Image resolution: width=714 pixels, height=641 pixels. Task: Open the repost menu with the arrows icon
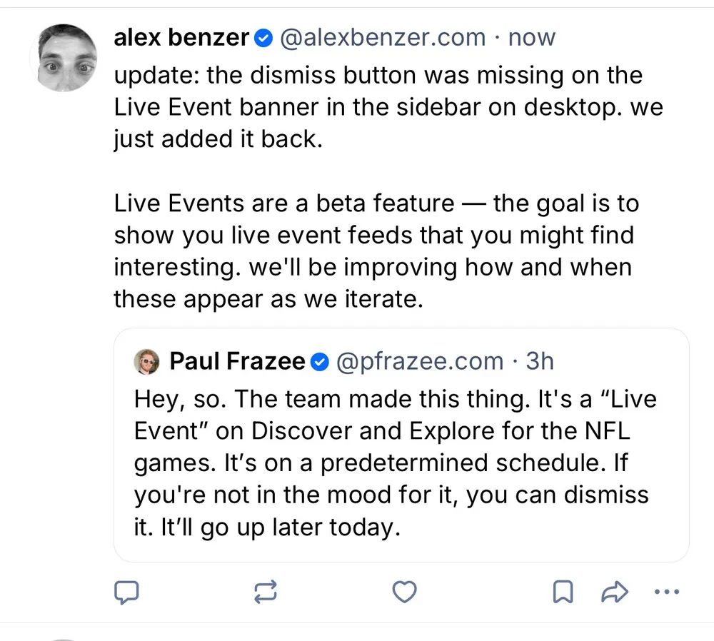click(x=264, y=591)
